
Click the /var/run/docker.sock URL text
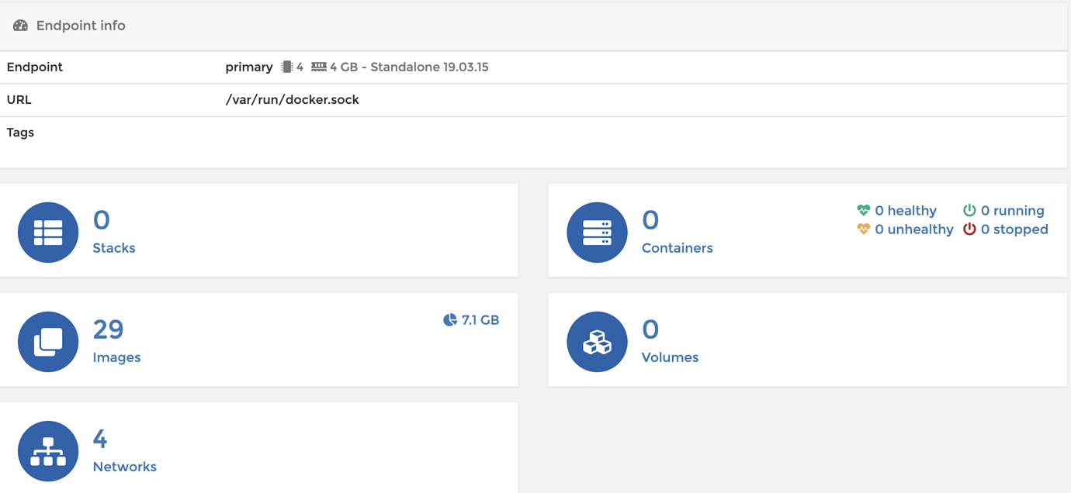tap(293, 99)
